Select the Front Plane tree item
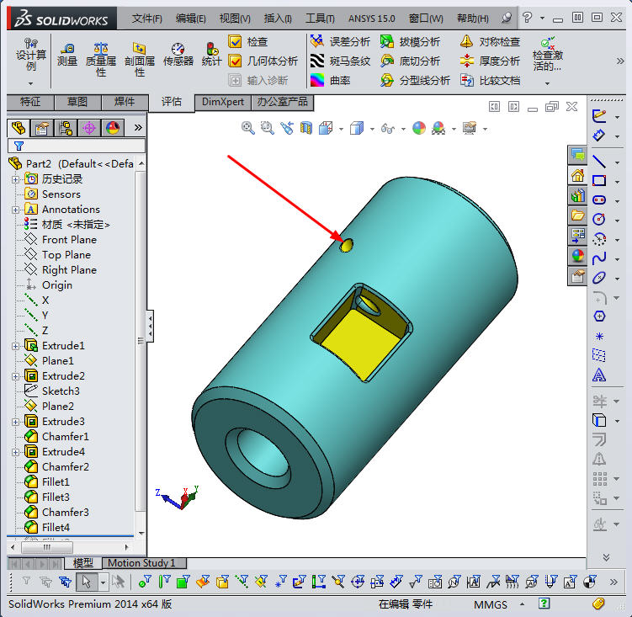Viewport: 632px width, 617px height. pyautogui.click(x=69, y=240)
